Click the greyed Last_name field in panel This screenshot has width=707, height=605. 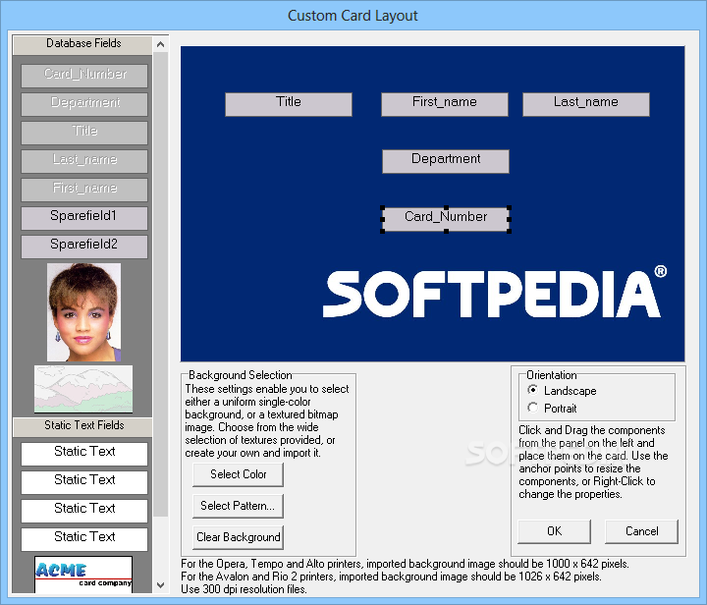point(84,161)
